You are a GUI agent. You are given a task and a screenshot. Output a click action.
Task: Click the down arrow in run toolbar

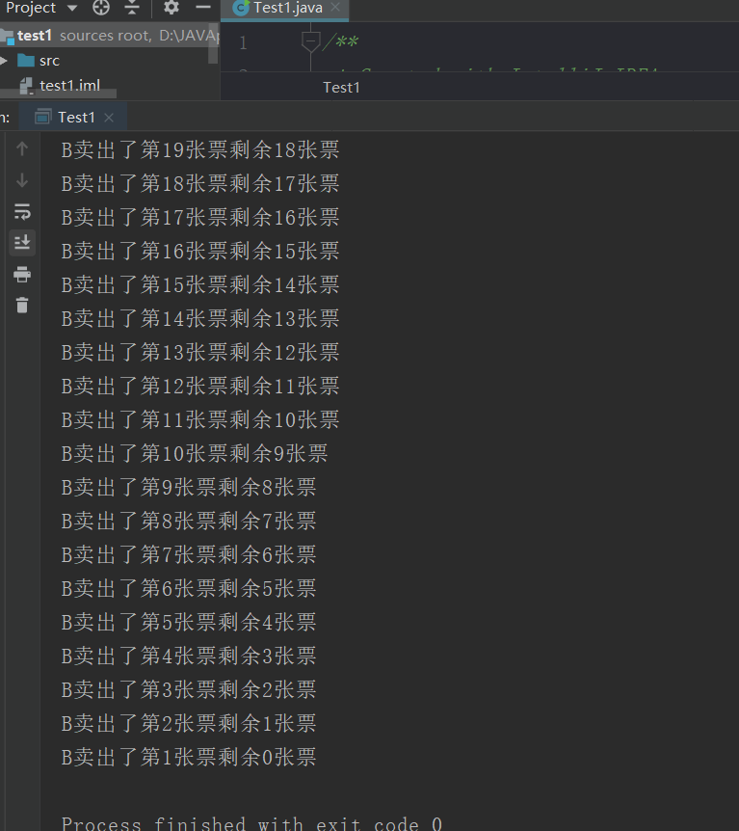click(x=22, y=180)
